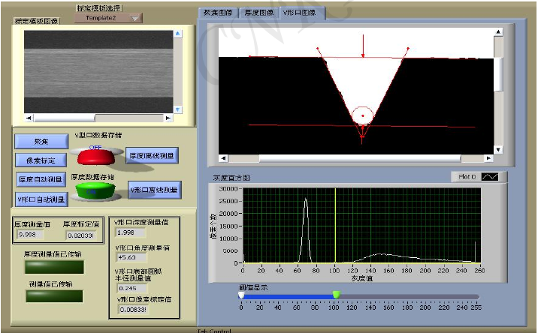
Task: Switch to the 厚度图像 tab
Action: pyautogui.click(x=258, y=13)
